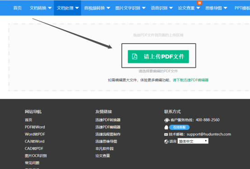The width and height of the screenshot is (250, 169).
Task: Open the 迅捷流程图制作 friendly link
Action: [108, 134]
